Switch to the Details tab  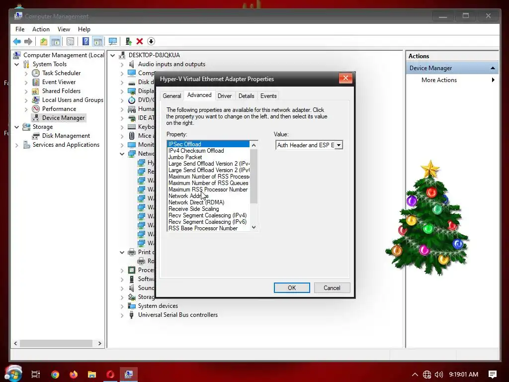click(x=247, y=96)
